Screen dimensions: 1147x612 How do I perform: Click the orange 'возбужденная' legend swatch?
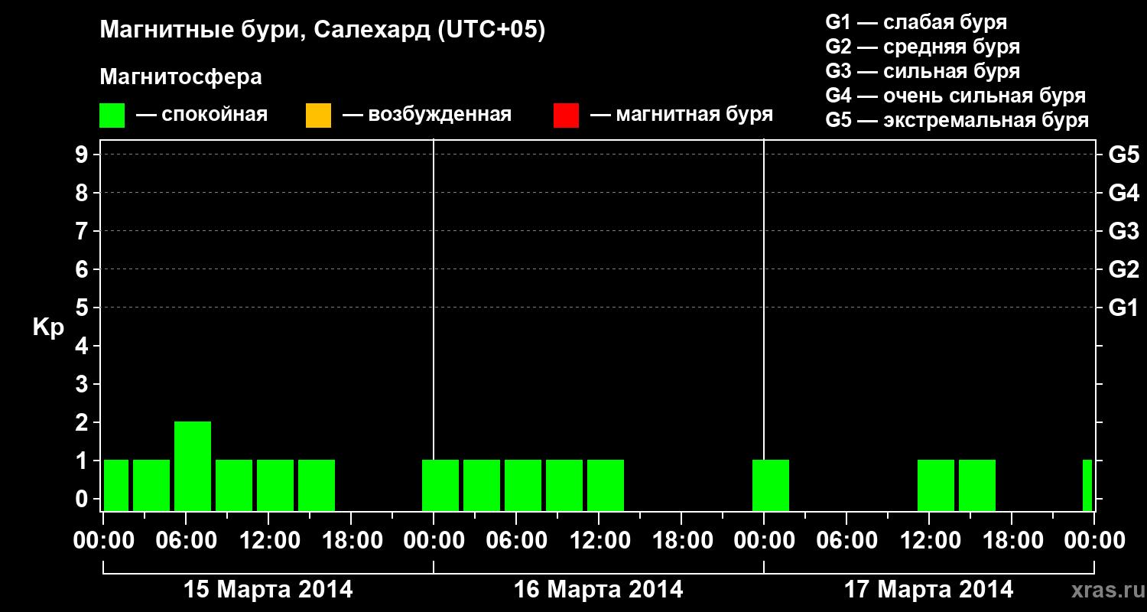pyautogui.click(x=318, y=116)
